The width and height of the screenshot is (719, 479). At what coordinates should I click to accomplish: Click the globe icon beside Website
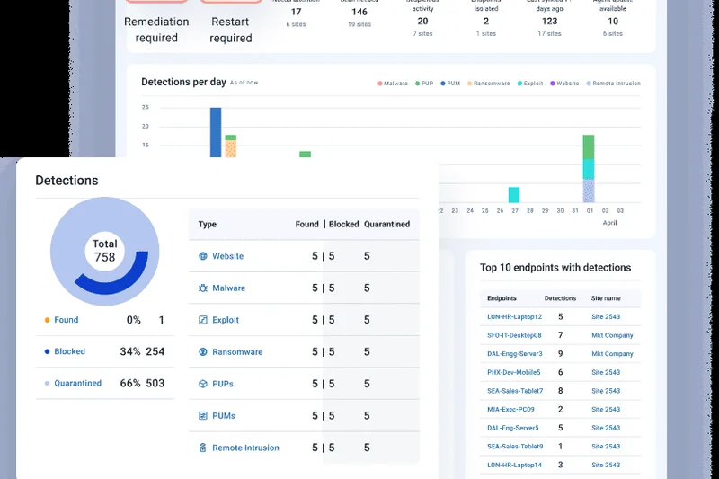(x=203, y=256)
